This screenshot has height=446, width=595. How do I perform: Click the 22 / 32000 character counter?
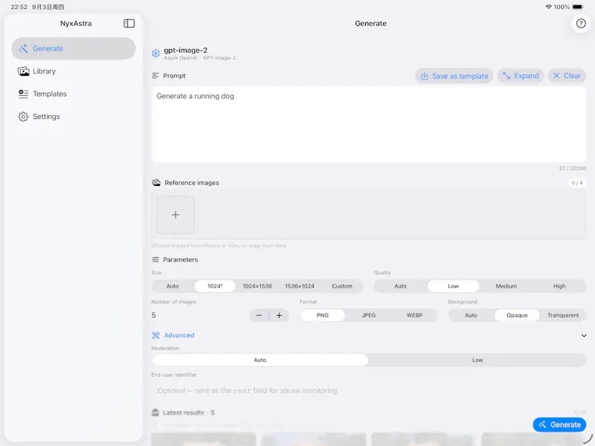(572, 169)
